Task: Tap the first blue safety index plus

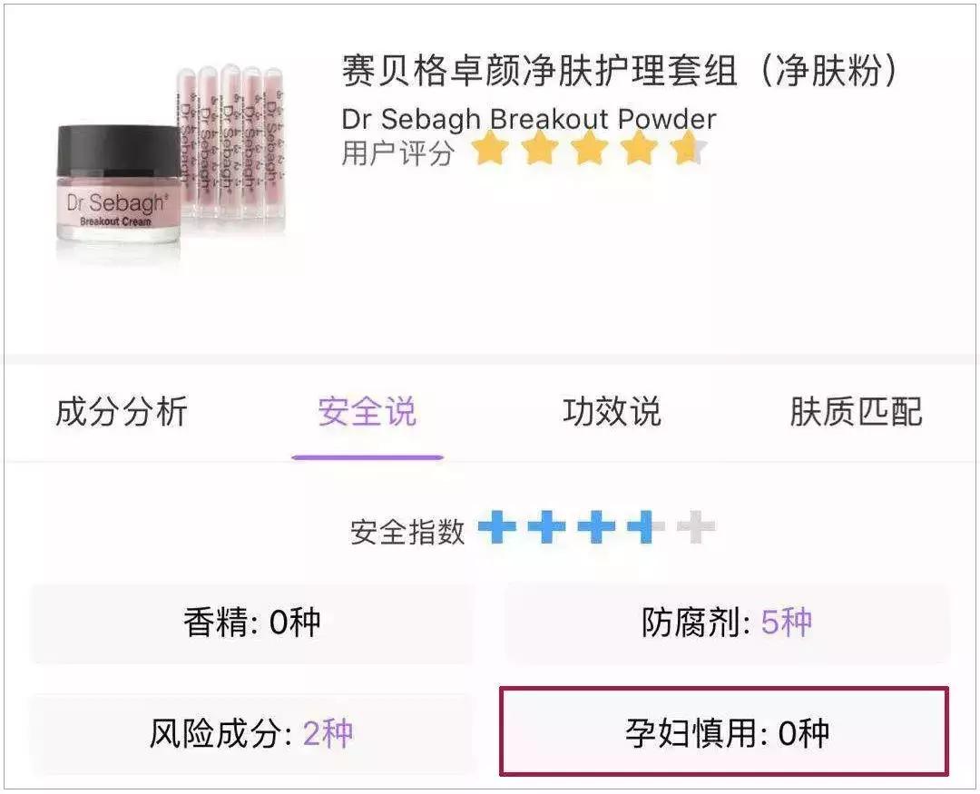Action: coord(497,527)
